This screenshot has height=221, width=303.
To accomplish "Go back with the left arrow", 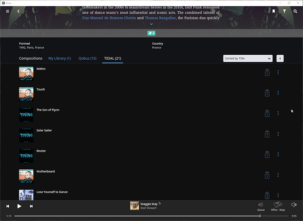I will [x=19, y=11].
